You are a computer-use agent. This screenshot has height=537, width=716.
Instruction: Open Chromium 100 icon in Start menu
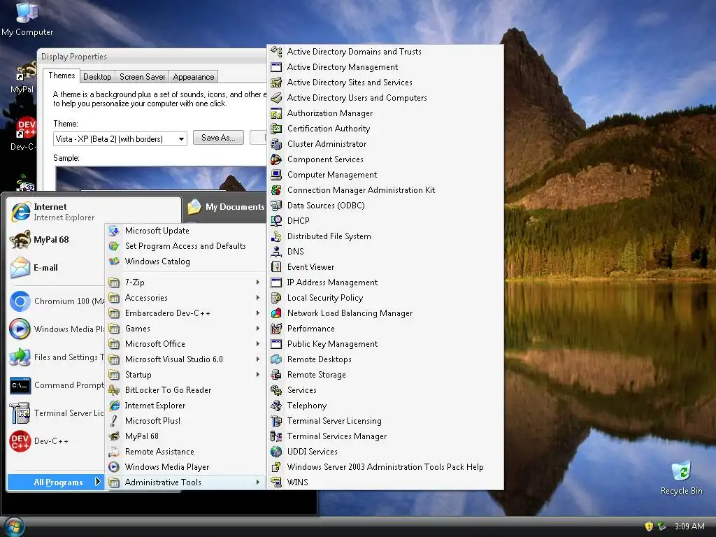tap(20, 301)
